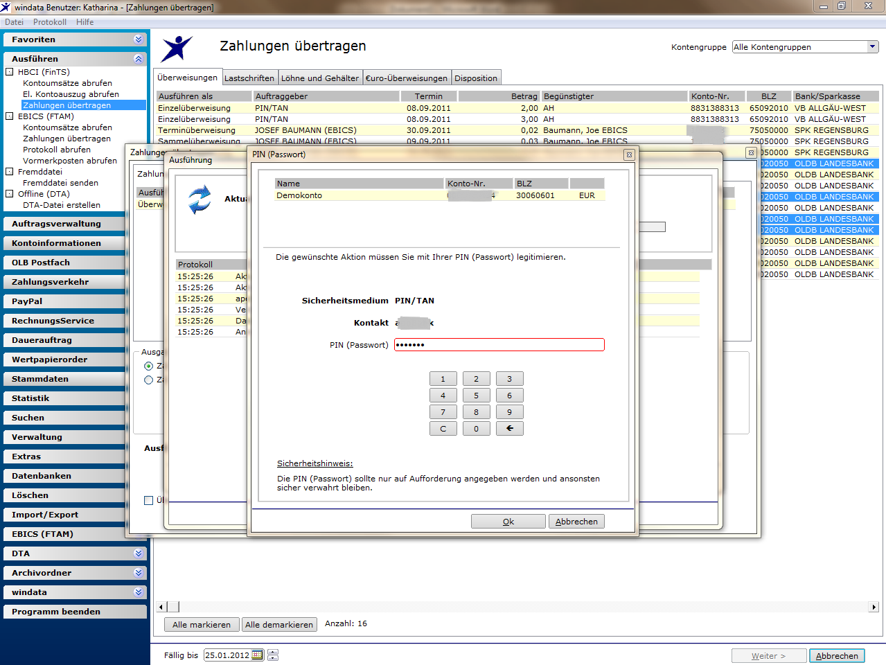Open the Hilfe menu
This screenshot has height=665, width=886.
click(x=85, y=22)
